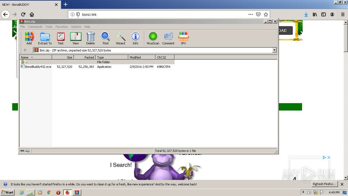Open the archive Comment tool
Image resolution: width=348 pixels, height=196 pixels.
[x=168, y=38]
